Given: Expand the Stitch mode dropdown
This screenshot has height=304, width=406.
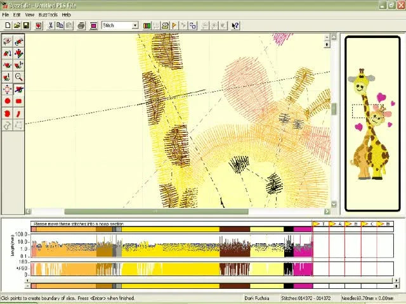Looking at the screenshot, I should point(134,25).
